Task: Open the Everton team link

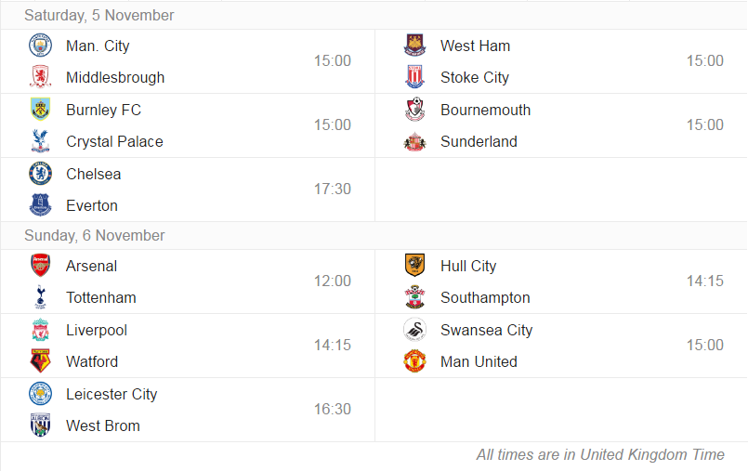Action: (92, 205)
